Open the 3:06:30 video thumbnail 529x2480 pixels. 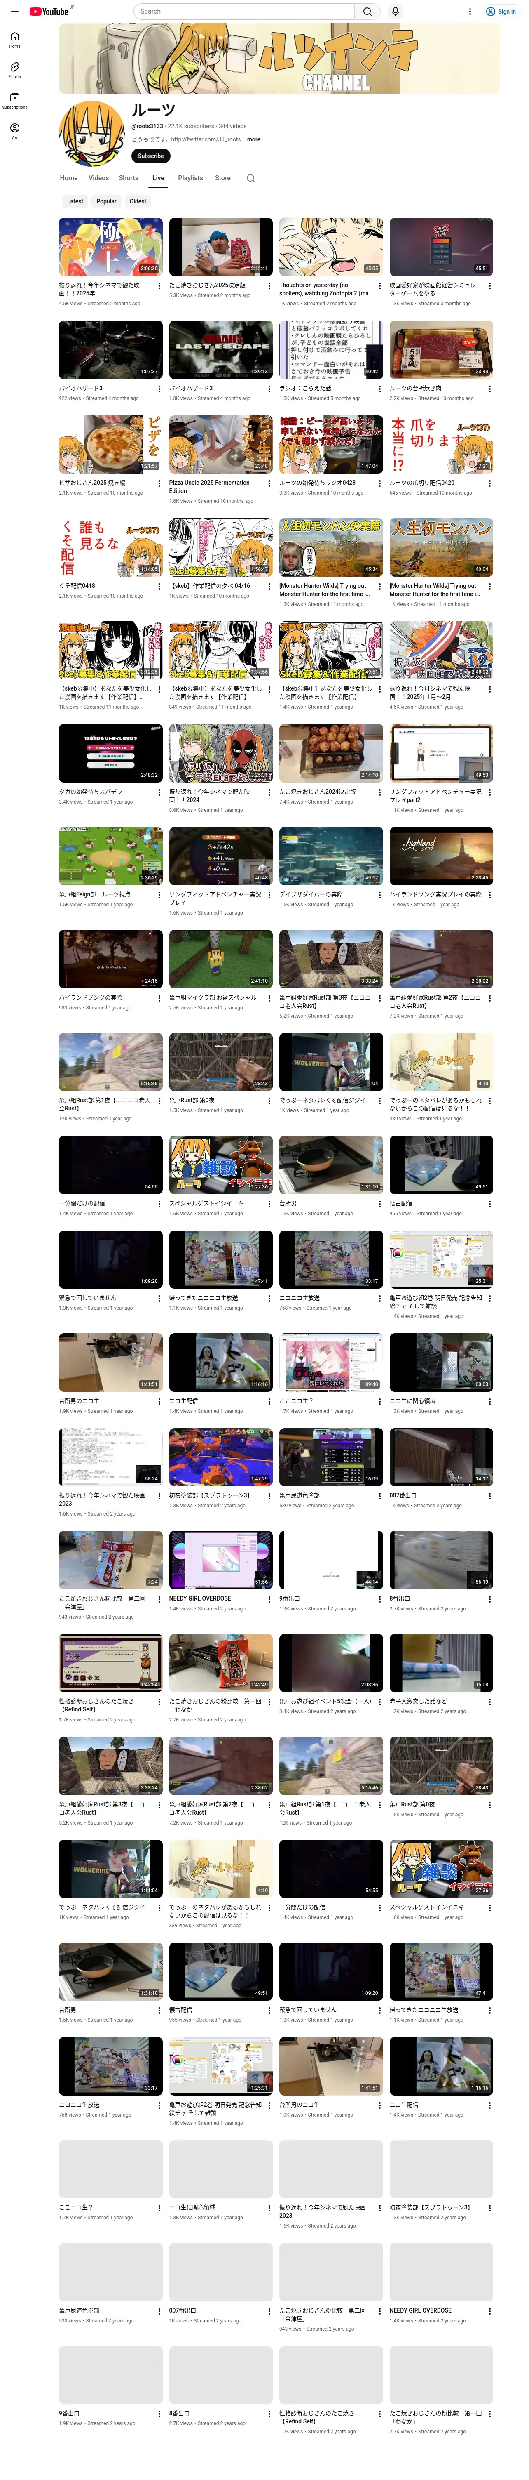click(x=110, y=246)
